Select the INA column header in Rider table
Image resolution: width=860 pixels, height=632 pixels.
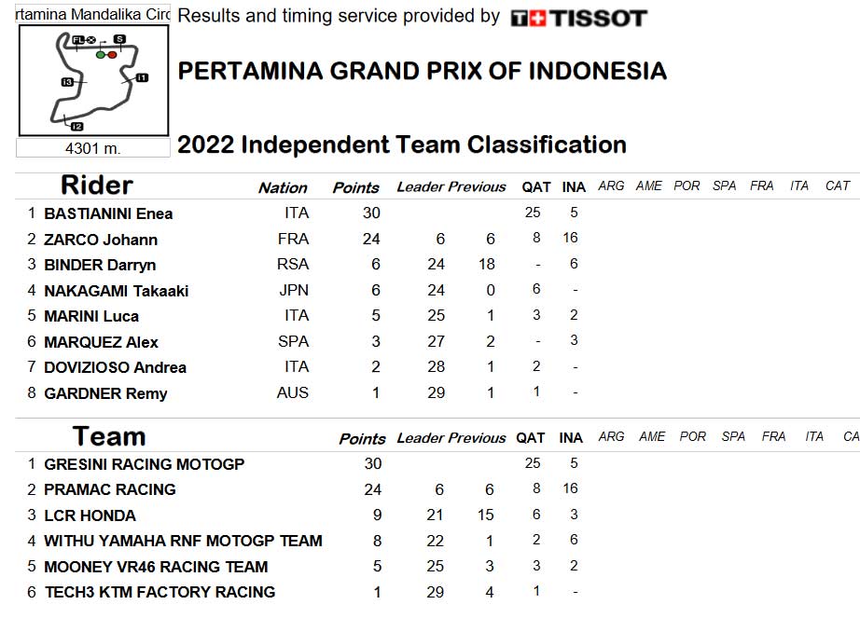pos(574,187)
